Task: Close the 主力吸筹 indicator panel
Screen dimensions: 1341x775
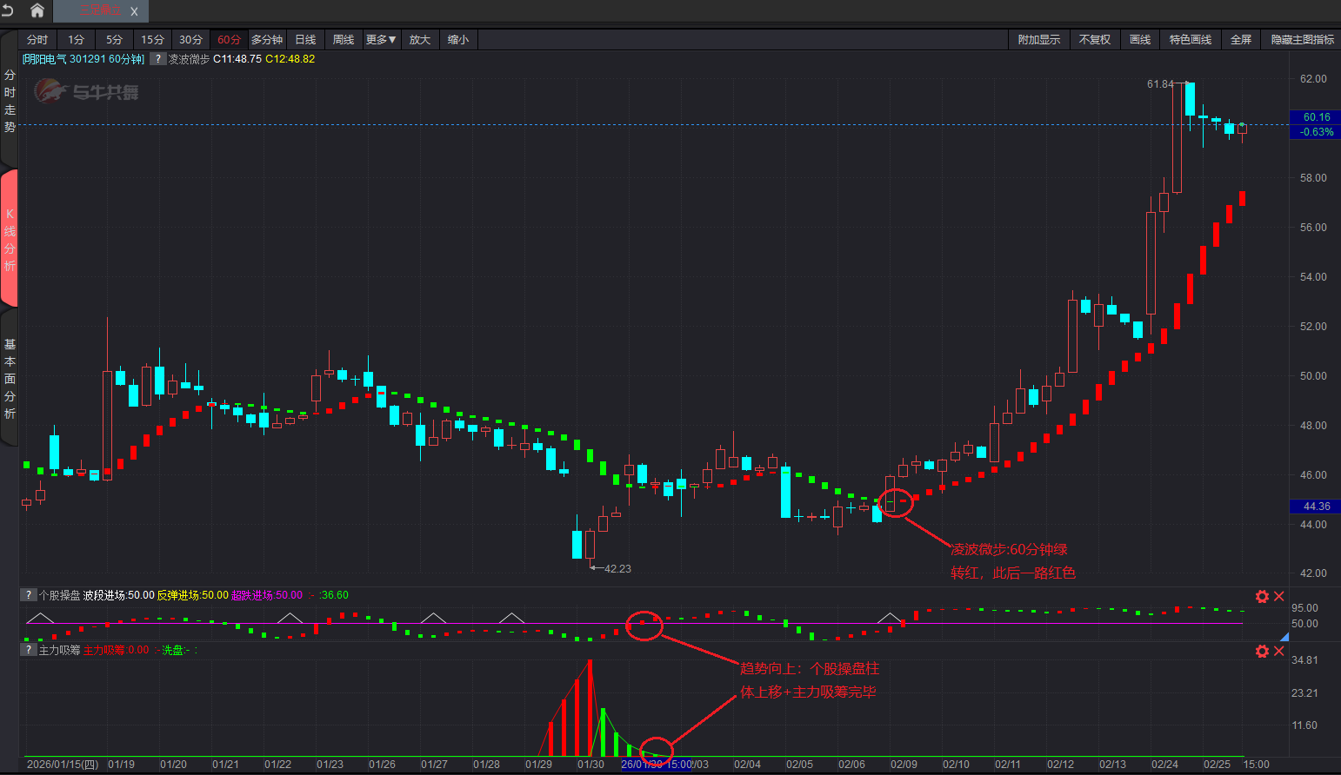Action: pyautogui.click(x=1279, y=651)
